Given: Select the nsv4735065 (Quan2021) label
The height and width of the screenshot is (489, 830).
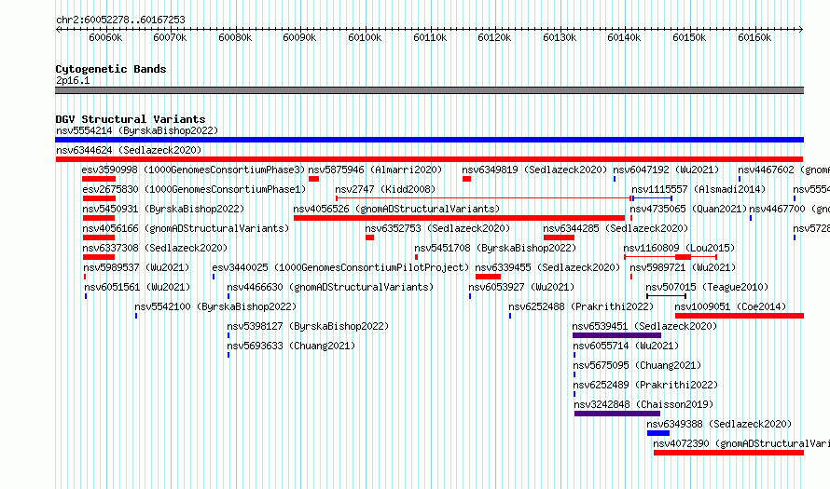Looking at the screenshot, I should [x=688, y=209].
